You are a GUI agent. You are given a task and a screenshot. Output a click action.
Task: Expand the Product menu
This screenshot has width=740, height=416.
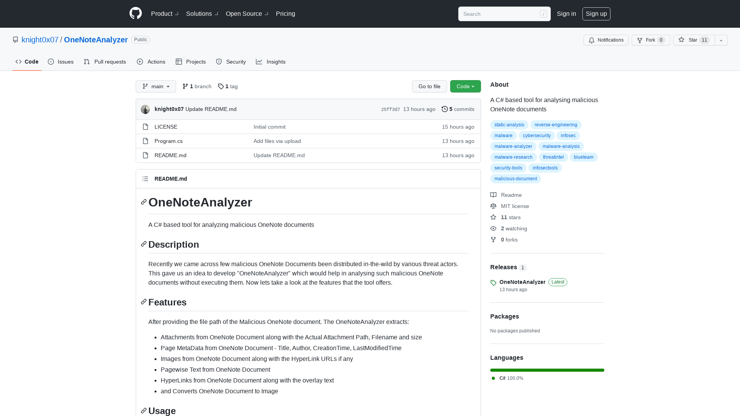165,14
